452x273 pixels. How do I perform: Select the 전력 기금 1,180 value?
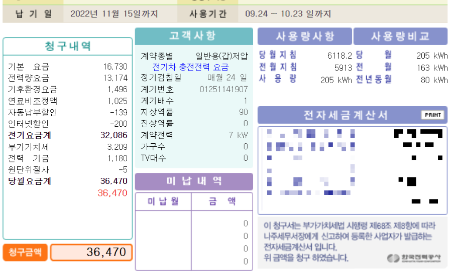point(118,158)
